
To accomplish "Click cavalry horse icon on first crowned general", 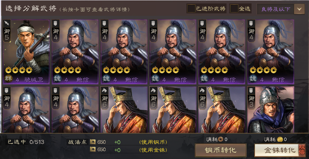I will click(104, 91).
